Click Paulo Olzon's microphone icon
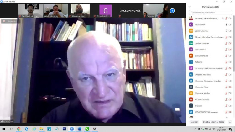This screenshot has width=235, height=132. [226, 24]
